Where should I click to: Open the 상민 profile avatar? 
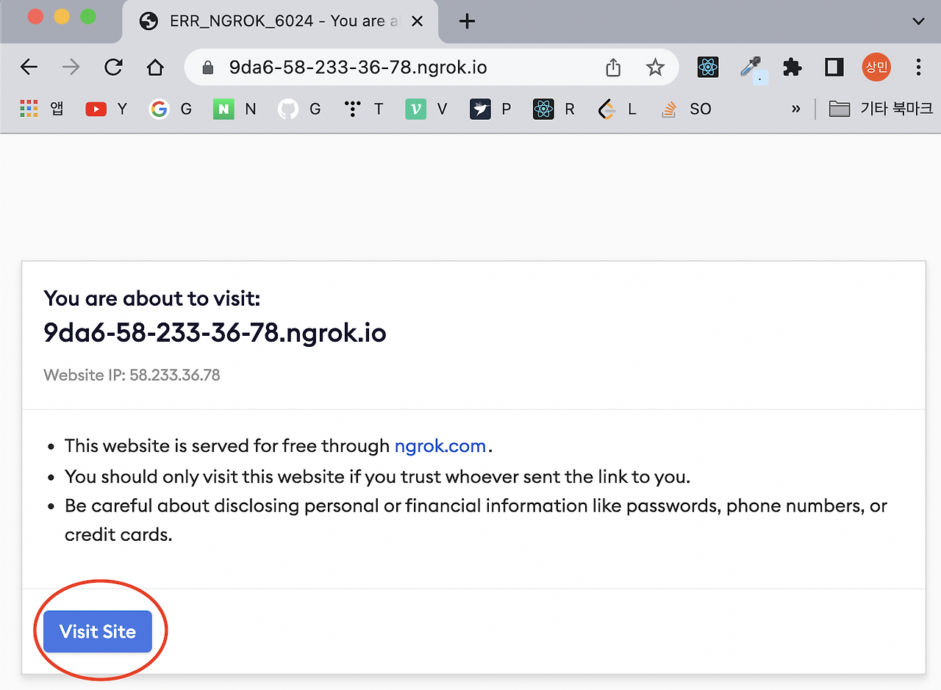[876, 68]
